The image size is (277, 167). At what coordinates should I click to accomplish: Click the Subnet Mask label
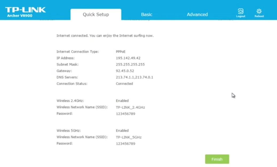point(68,64)
